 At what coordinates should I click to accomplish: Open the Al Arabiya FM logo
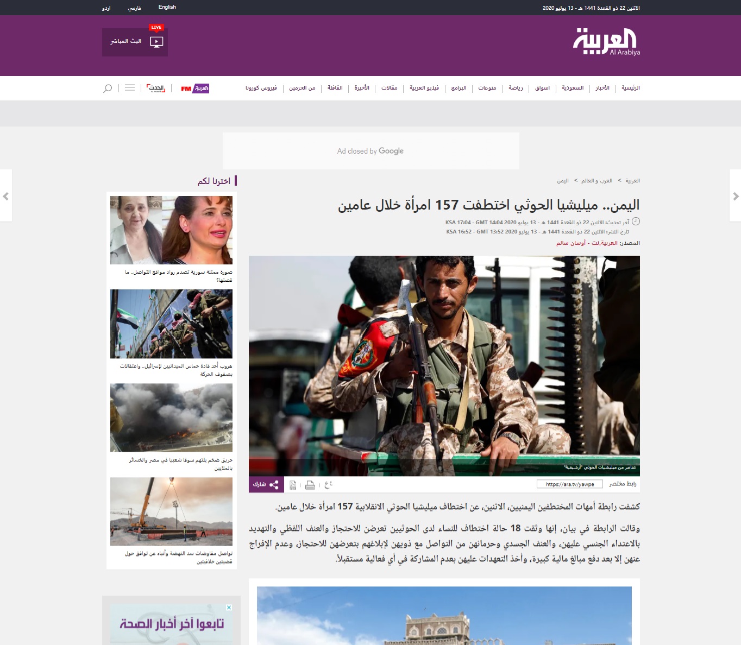tap(194, 88)
